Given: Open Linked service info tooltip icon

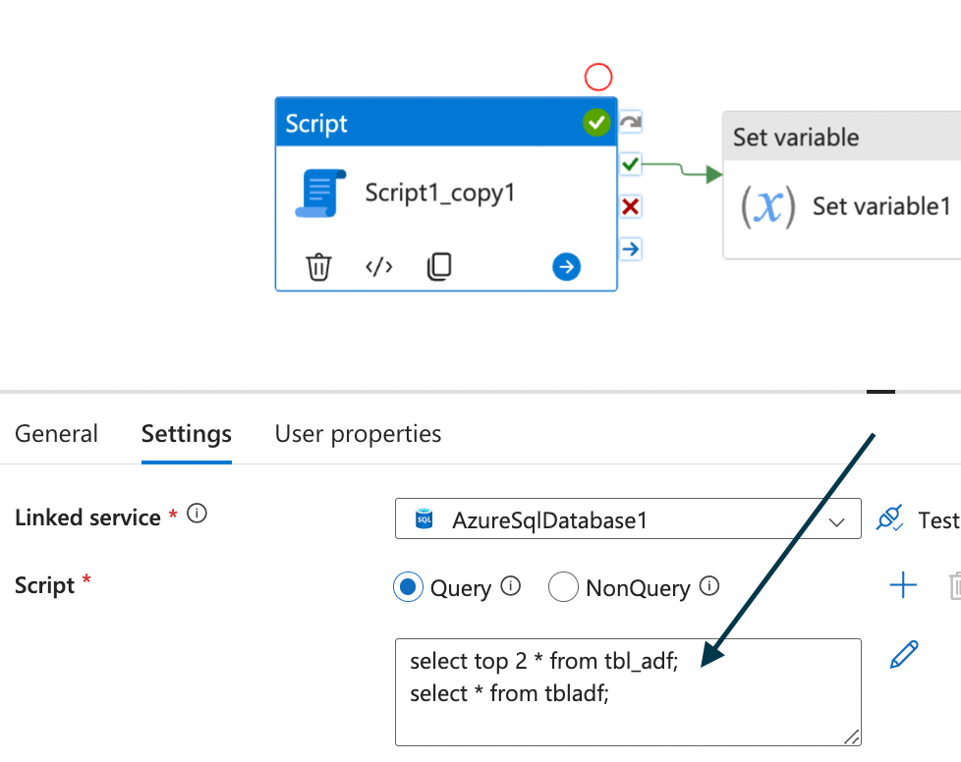Looking at the screenshot, I should pos(197,514).
